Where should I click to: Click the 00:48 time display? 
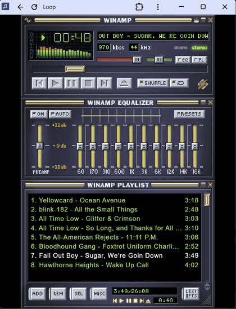click(x=72, y=37)
